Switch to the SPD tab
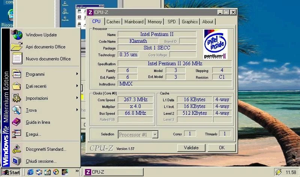 click(x=172, y=22)
